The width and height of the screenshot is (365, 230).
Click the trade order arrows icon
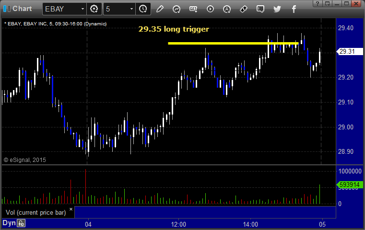[244, 9]
